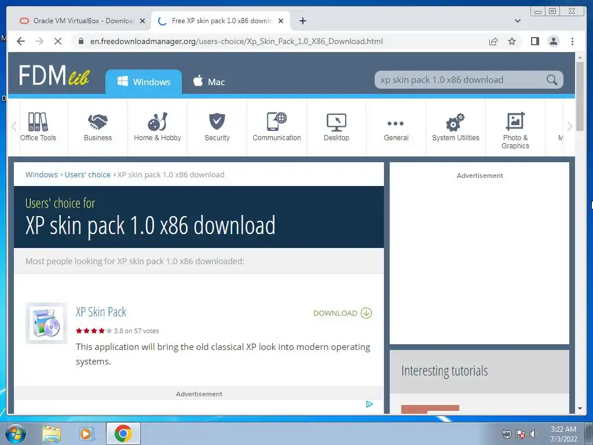This screenshot has height=445, width=593.
Task: Click the browser forward arrow
Action: click(x=39, y=41)
